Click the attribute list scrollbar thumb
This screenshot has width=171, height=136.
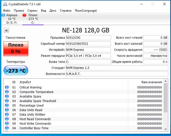165,98
